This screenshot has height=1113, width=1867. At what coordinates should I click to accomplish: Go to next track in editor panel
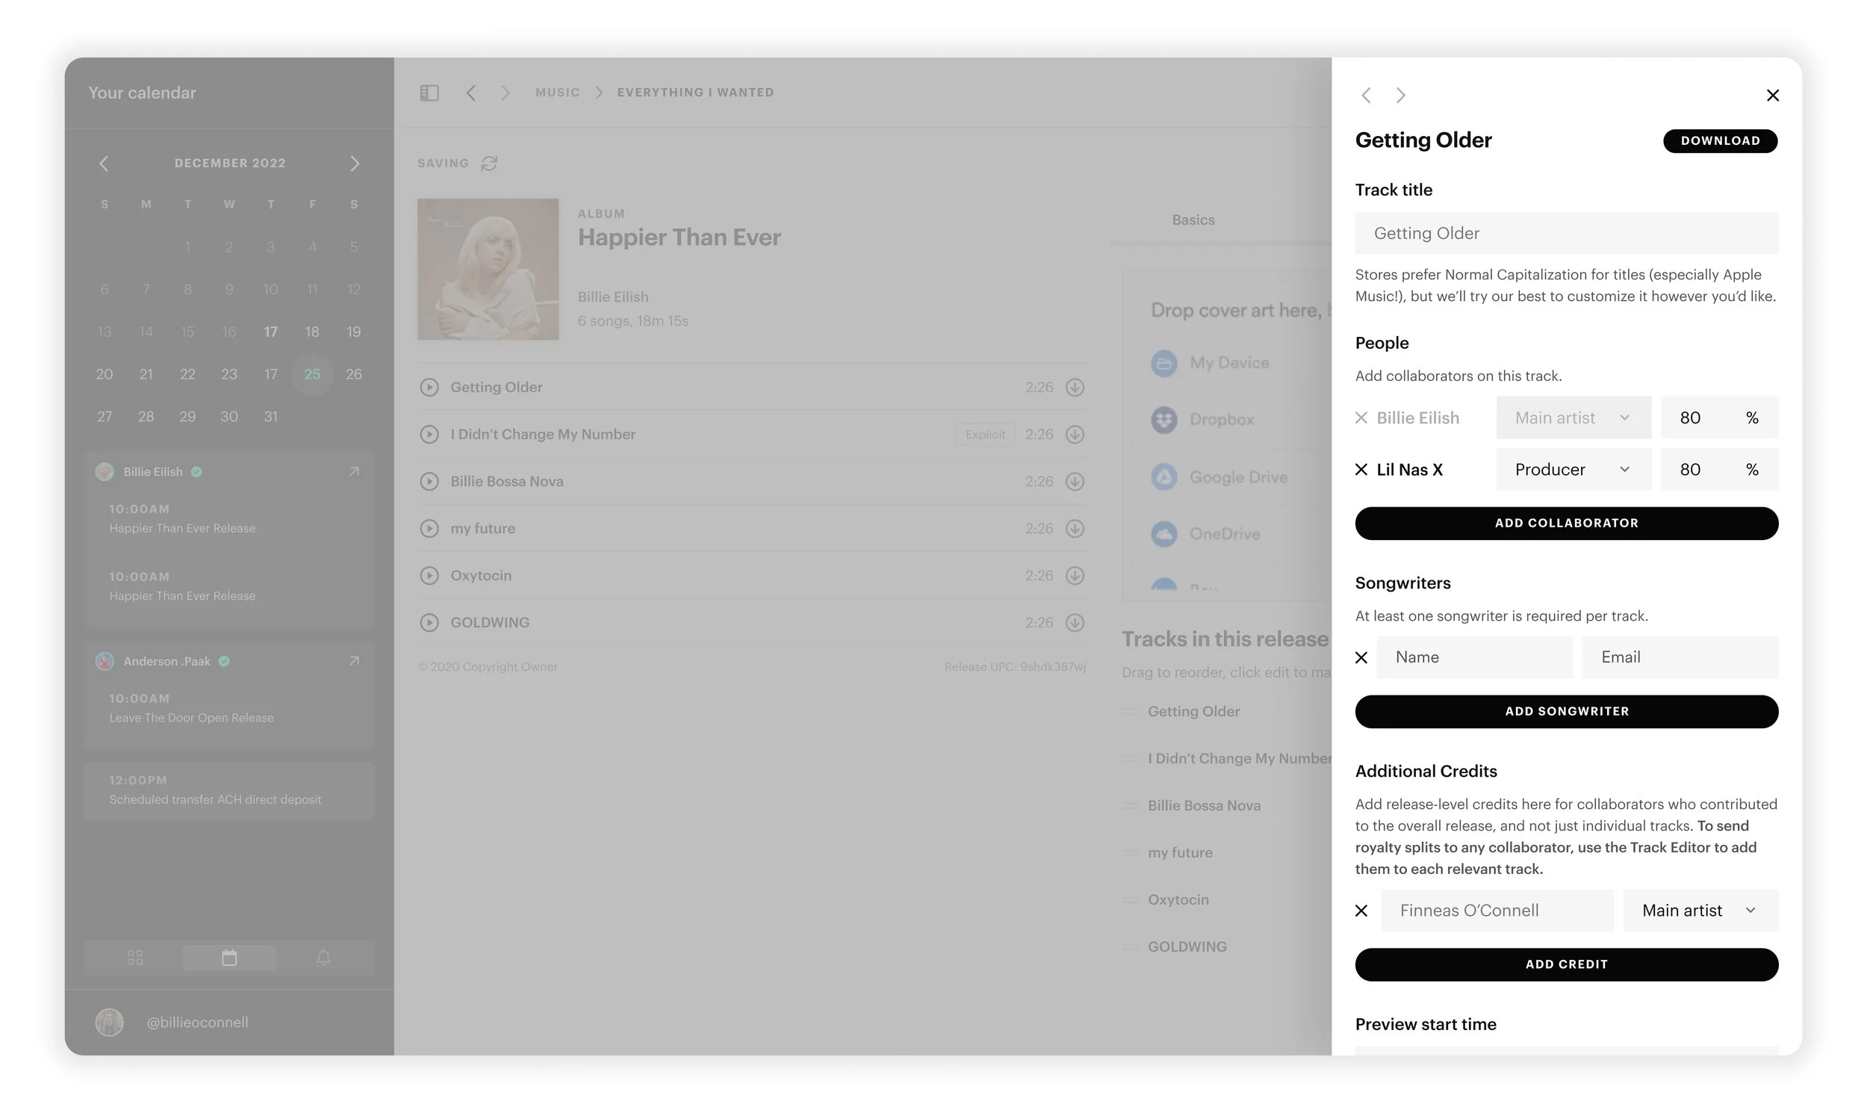point(1401,96)
